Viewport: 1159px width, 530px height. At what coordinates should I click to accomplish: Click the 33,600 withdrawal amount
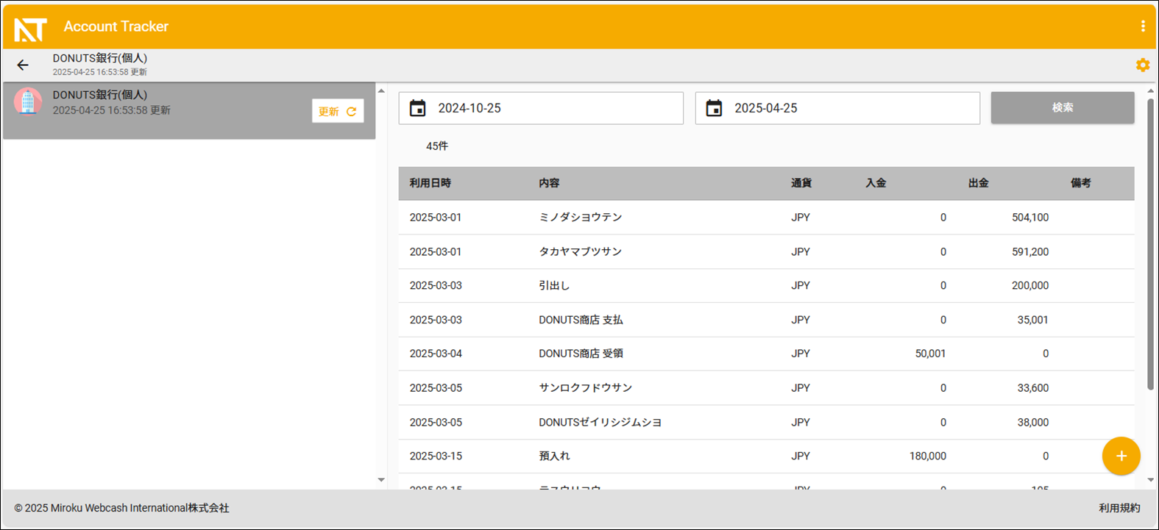coord(1033,387)
